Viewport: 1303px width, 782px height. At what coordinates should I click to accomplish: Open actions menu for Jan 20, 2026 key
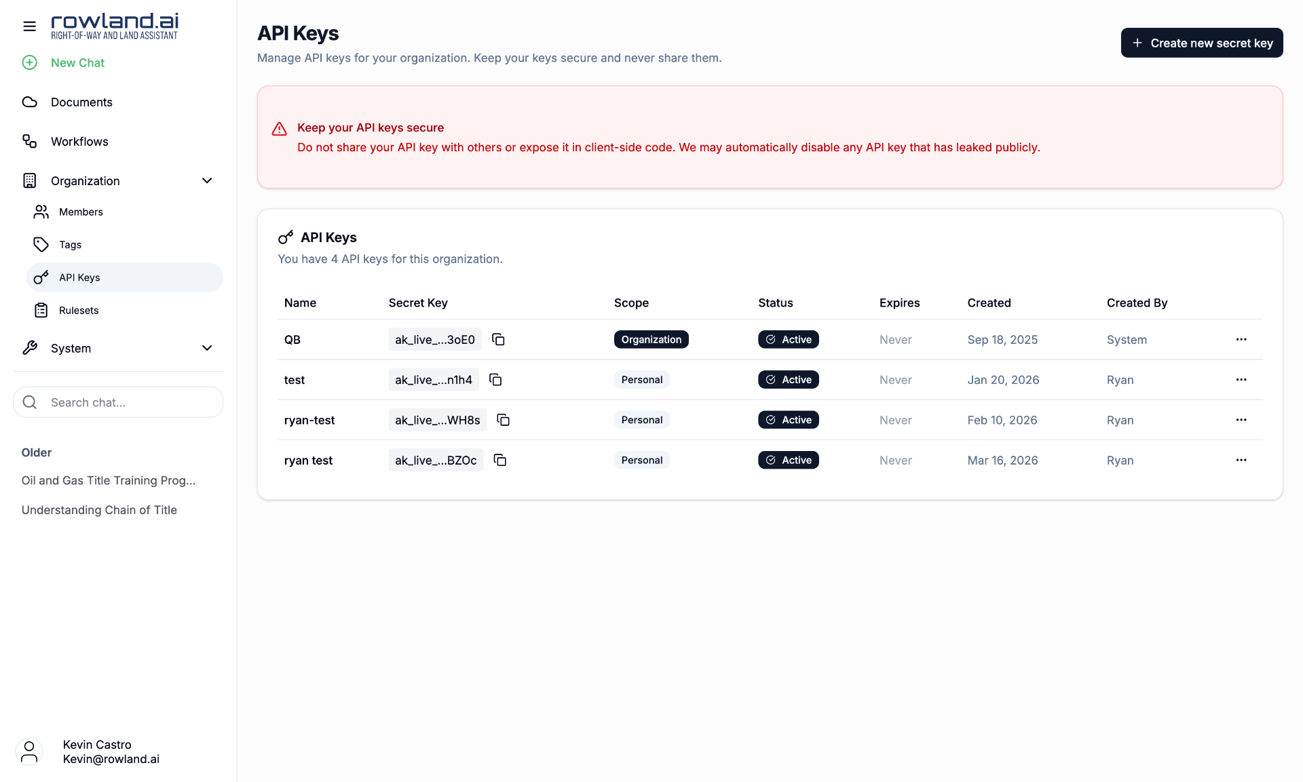1241,379
